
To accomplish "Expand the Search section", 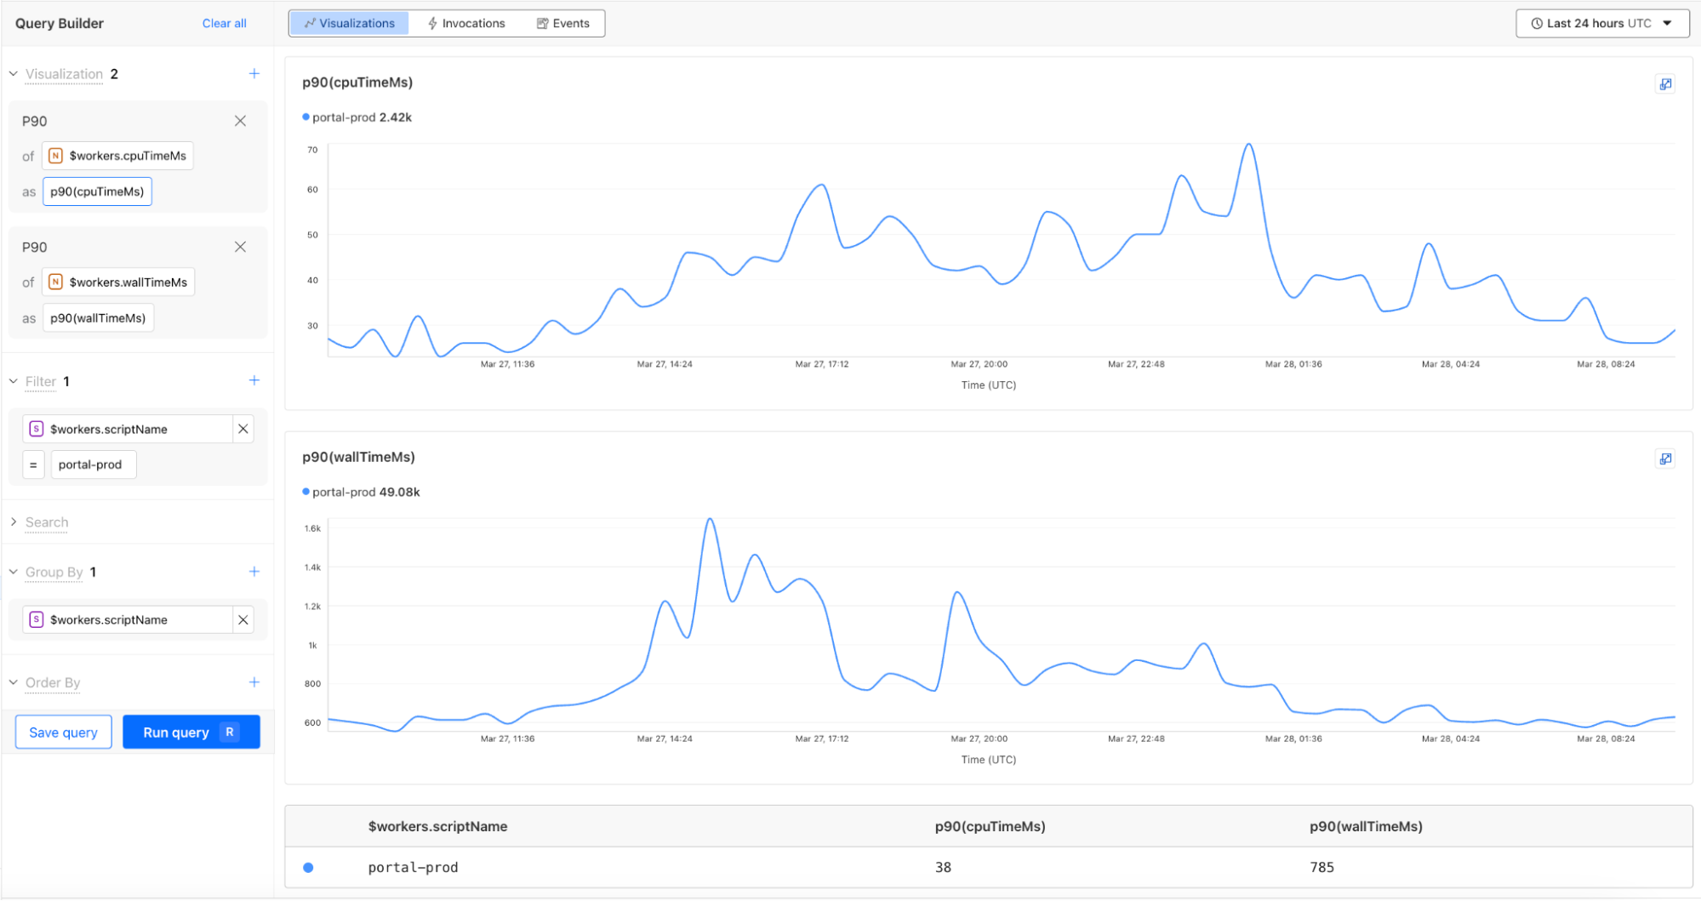I will click(x=14, y=522).
